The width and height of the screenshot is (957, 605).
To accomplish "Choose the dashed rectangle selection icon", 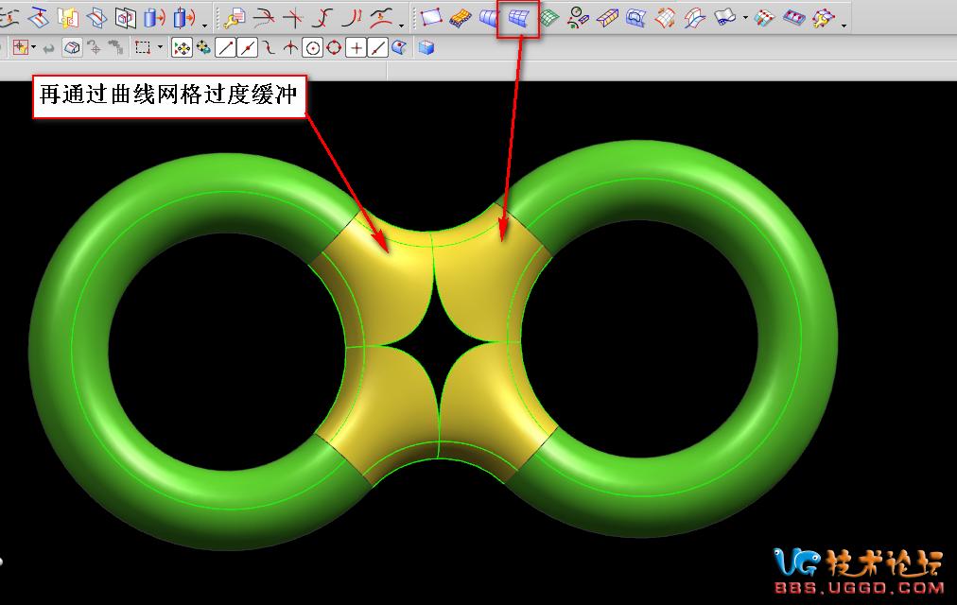I will tap(143, 47).
